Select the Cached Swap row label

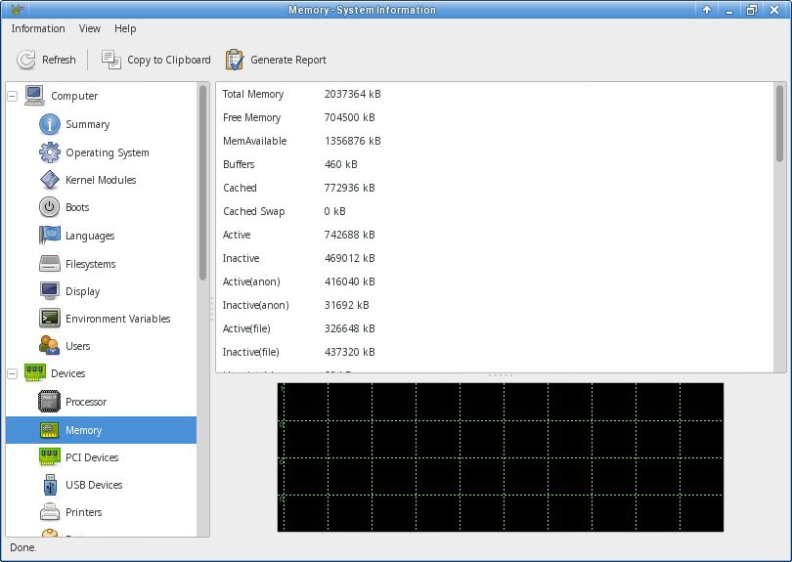(x=253, y=211)
